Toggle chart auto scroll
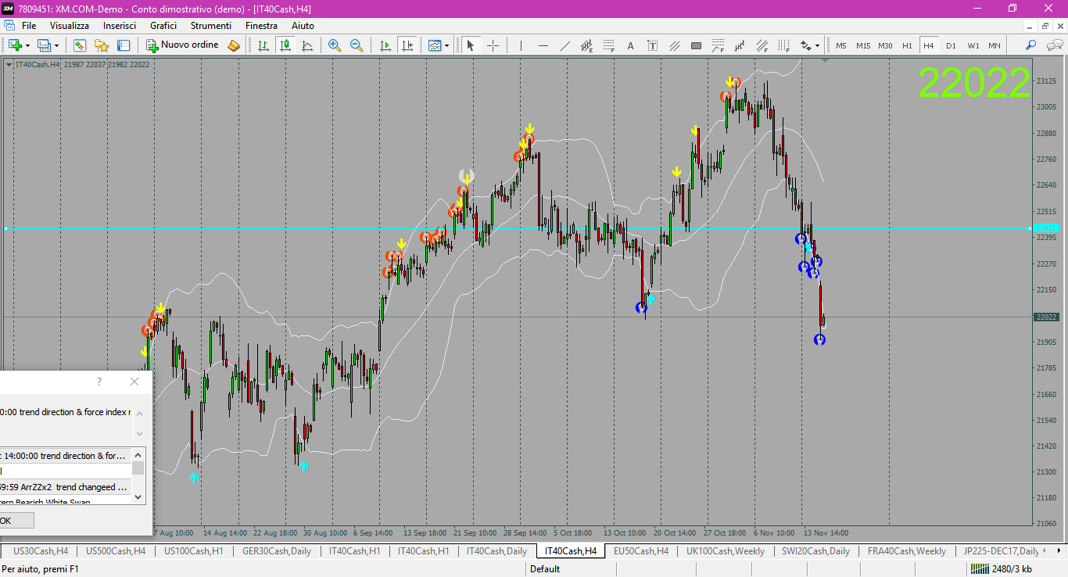 coord(385,45)
